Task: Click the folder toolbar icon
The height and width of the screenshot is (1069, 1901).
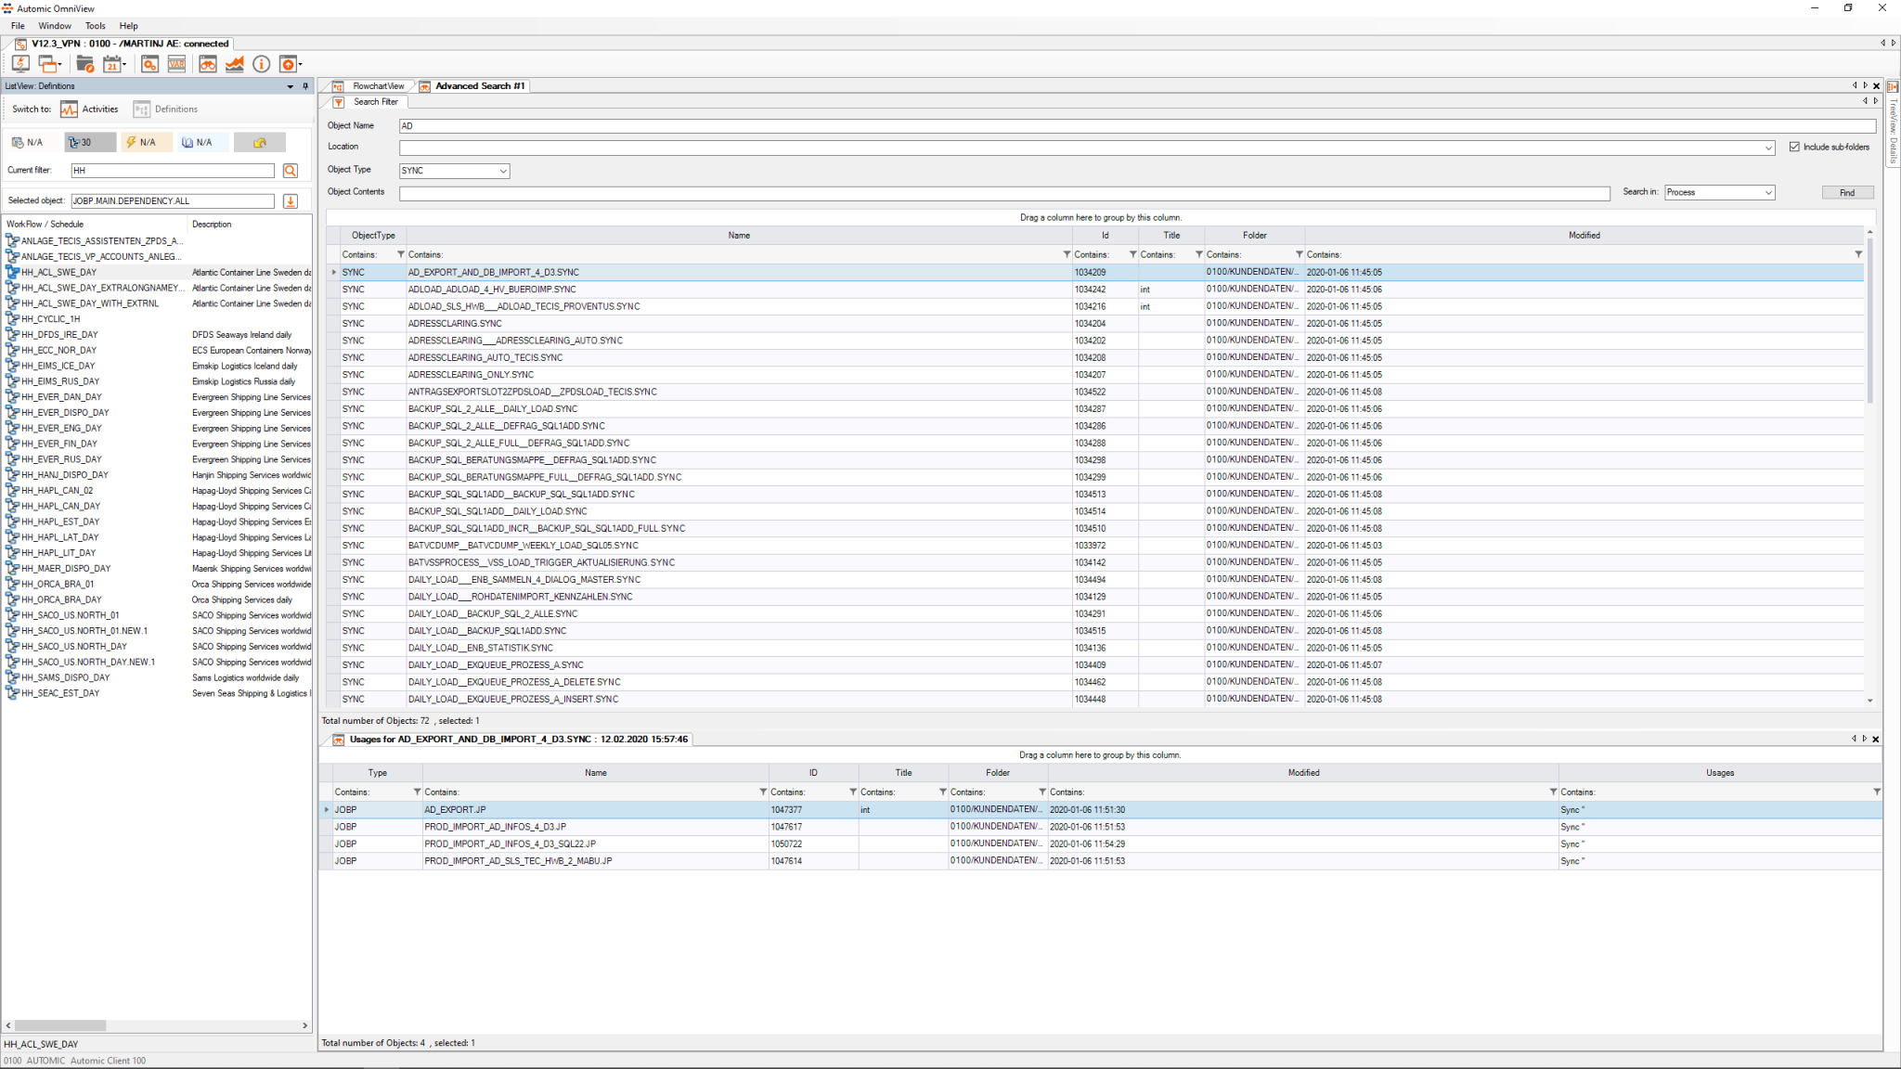Action: click(x=84, y=63)
